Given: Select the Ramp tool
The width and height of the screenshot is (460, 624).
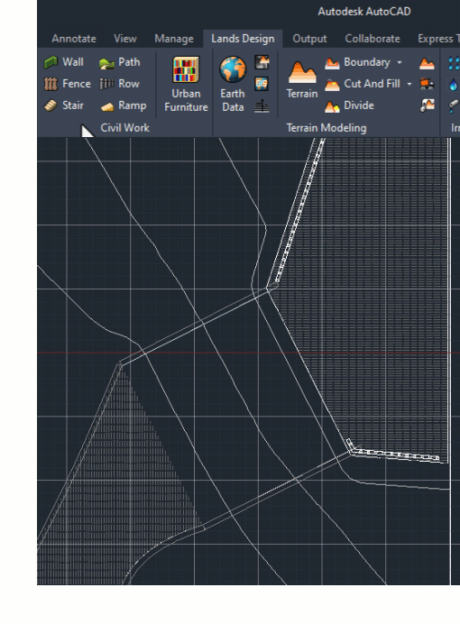Looking at the screenshot, I should click(123, 106).
